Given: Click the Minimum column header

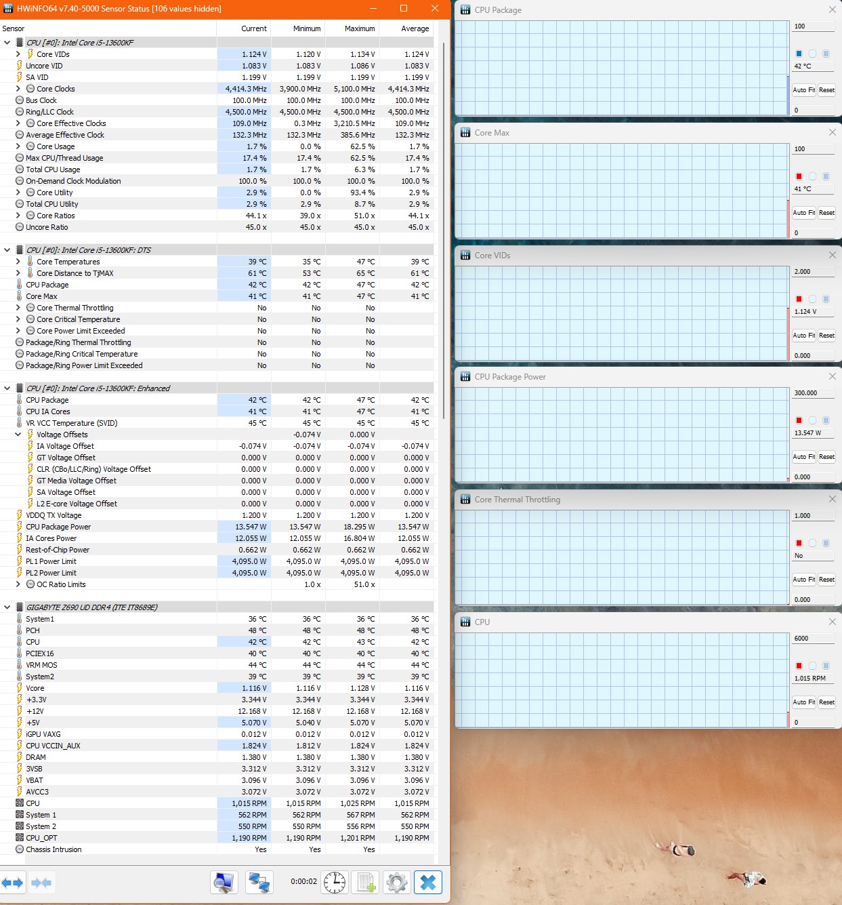Looking at the screenshot, I should tap(298, 28).
